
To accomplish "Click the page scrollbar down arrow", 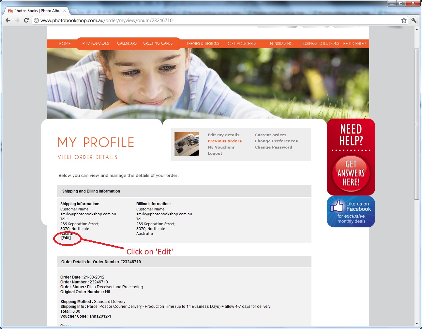I will [x=416, y=324].
